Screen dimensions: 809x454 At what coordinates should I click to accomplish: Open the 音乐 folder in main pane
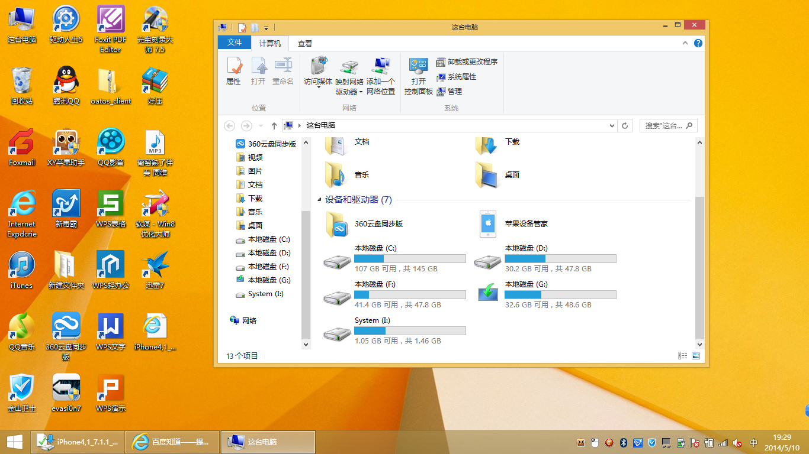(348, 175)
